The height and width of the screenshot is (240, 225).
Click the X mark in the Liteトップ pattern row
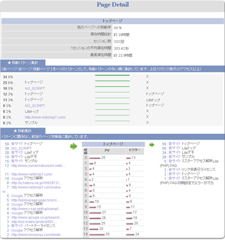[x=147, y=111]
